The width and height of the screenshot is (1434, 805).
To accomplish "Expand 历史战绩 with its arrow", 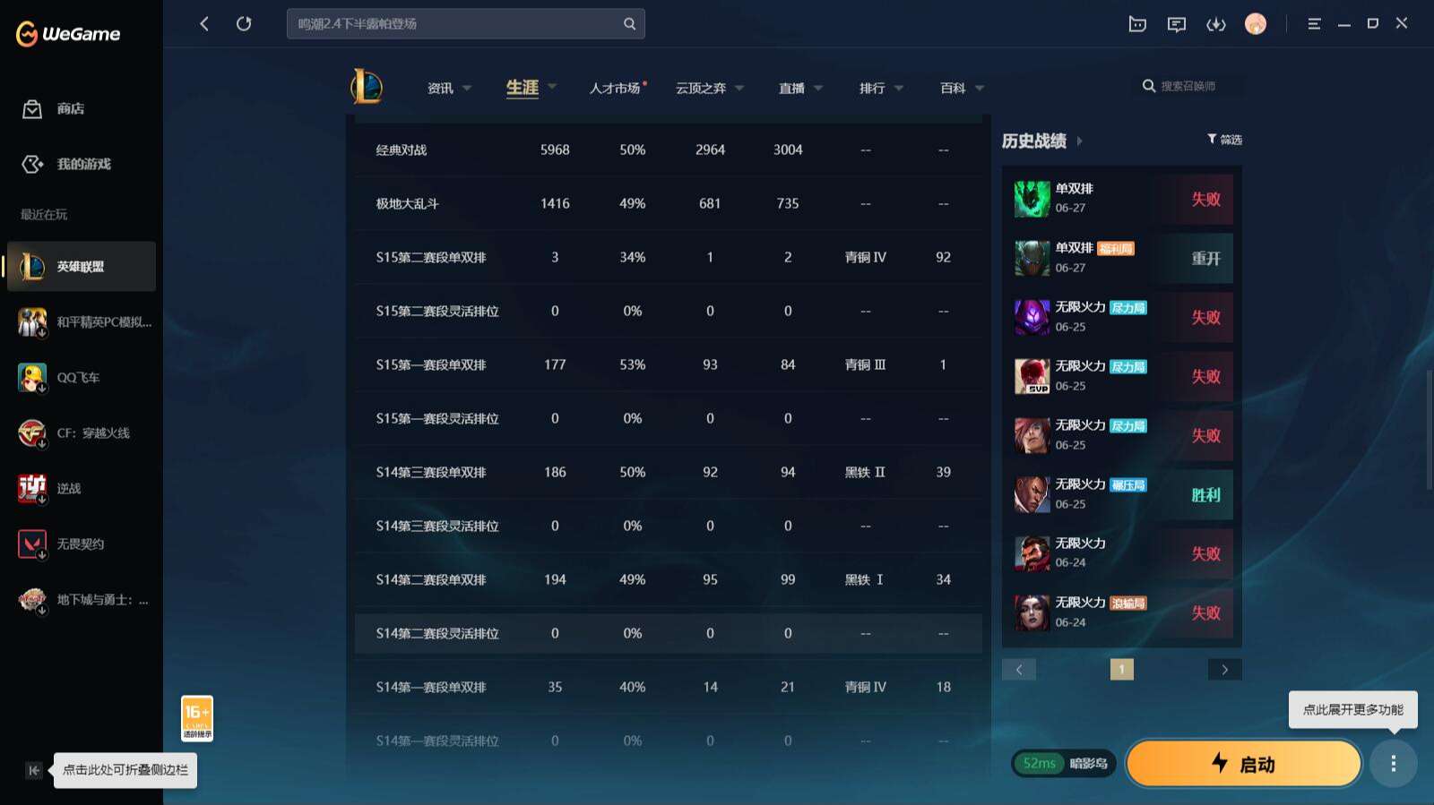I will coord(1080,141).
